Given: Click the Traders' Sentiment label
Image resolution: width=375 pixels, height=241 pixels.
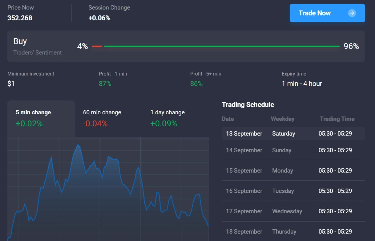Looking at the screenshot, I should 38,52.
